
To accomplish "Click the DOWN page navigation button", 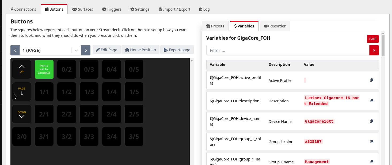I will coord(22,114).
